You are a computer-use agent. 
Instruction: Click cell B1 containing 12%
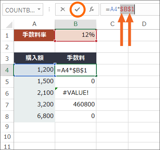pyautogui.click(x=76, y=35)
